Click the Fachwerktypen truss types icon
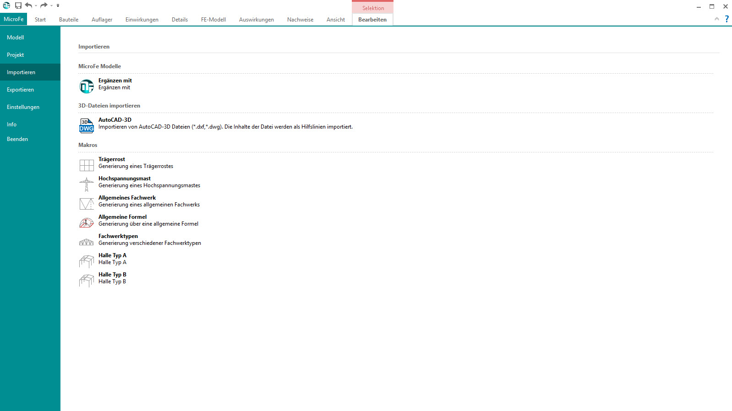 click(87, 242)
